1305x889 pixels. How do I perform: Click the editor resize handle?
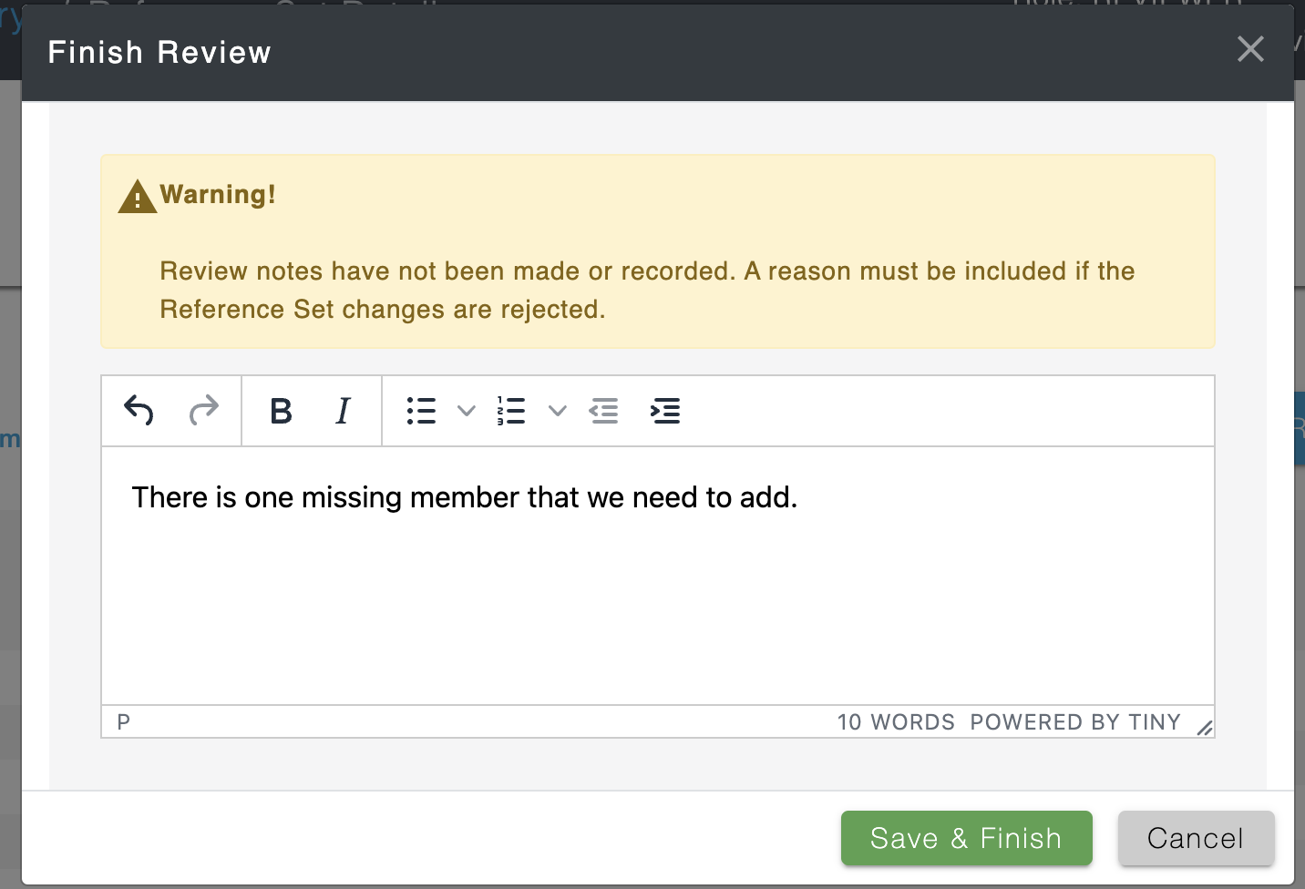click(x=1205, y=727)
